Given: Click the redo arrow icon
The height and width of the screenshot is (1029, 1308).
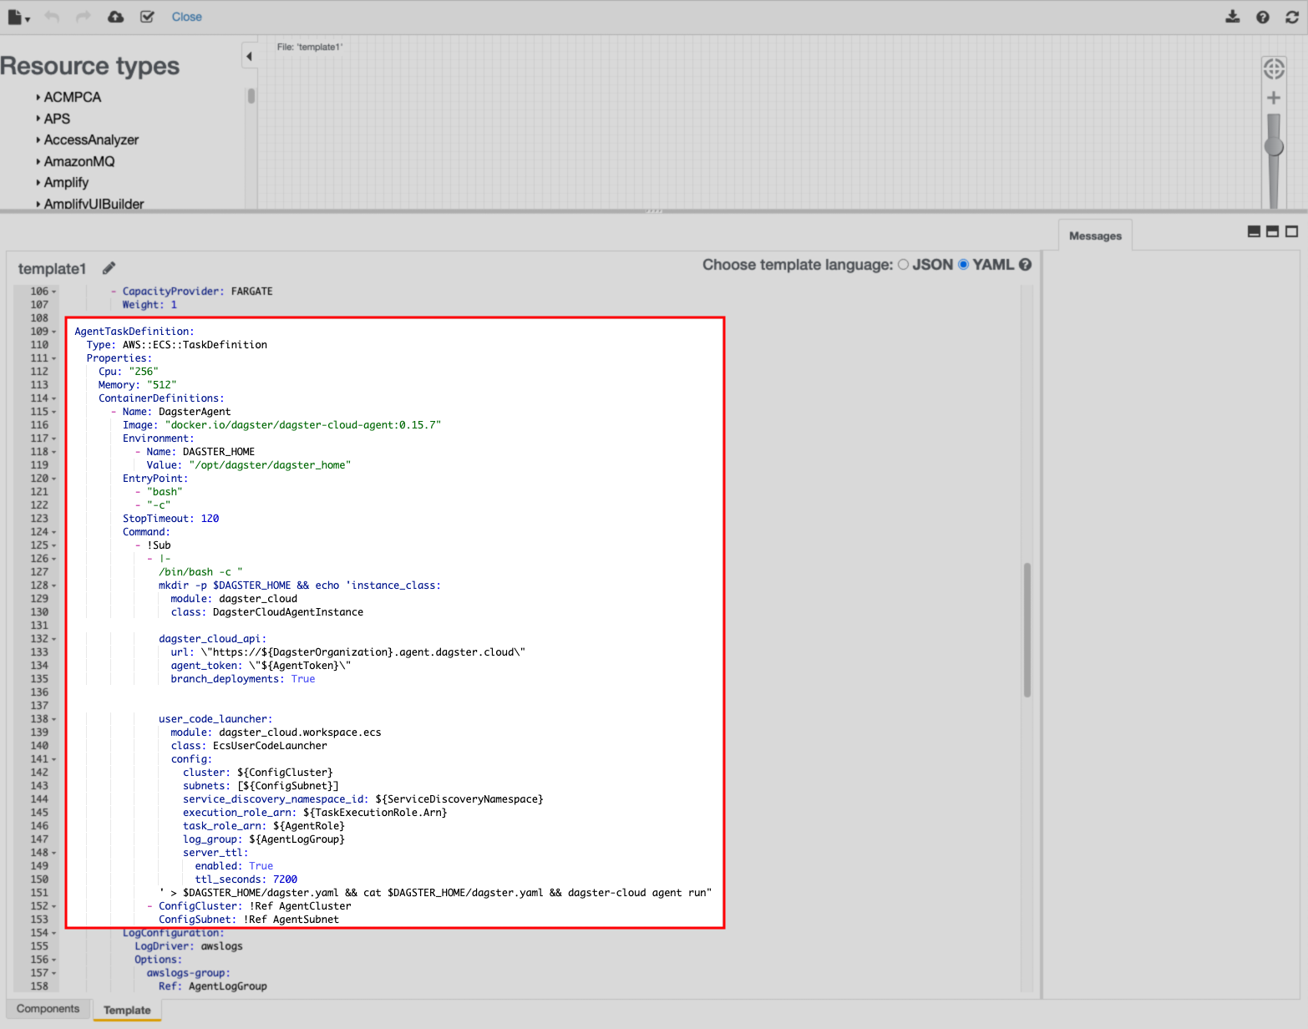Looking at the screenshot, I should pos(83,16).
